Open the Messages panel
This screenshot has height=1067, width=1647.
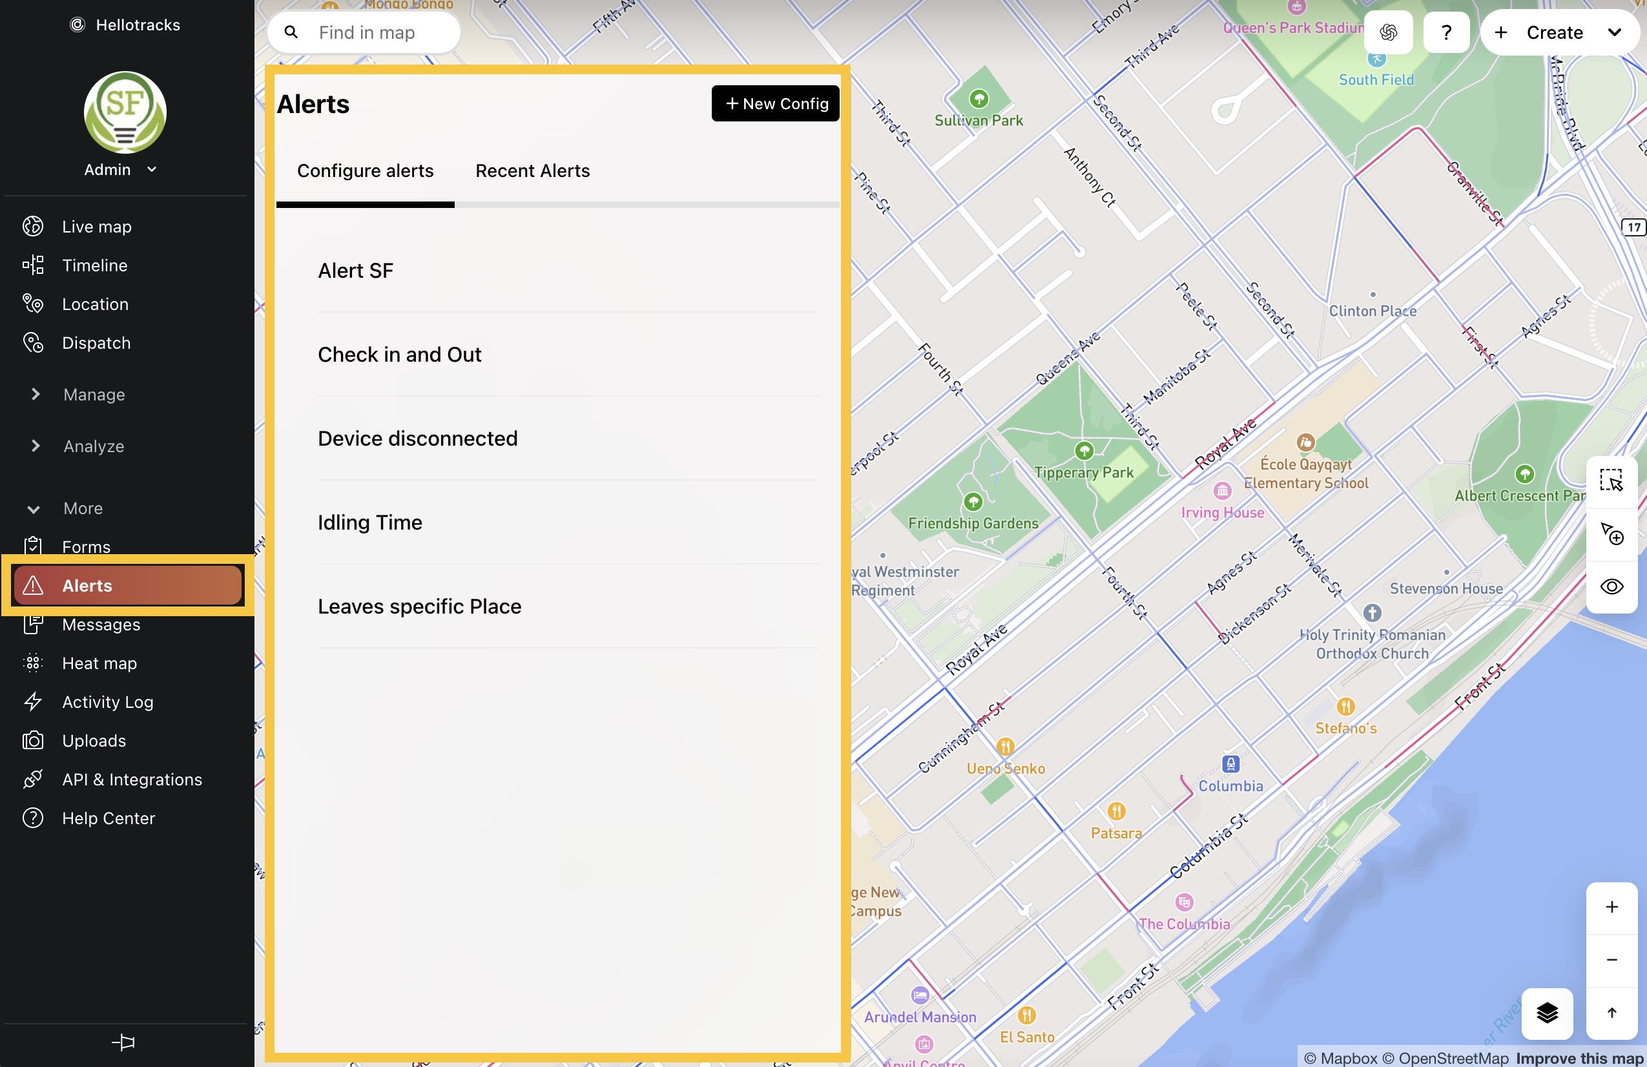coord(101,624)
